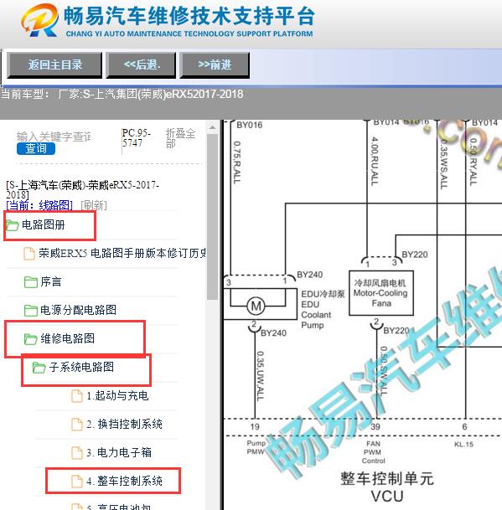Go back with the <<后退 button
The height and width of the screenshot is (510, 502).
pos(142,64)
